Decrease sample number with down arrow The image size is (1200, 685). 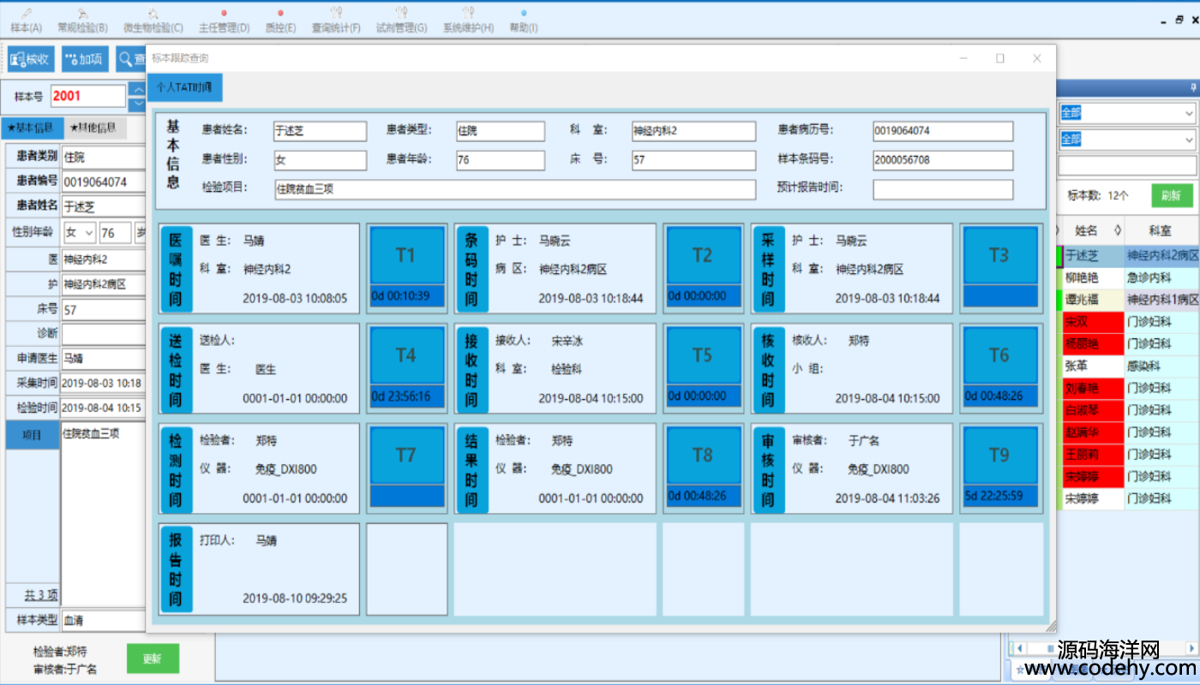pyautogui.click(x=137, y=104)
